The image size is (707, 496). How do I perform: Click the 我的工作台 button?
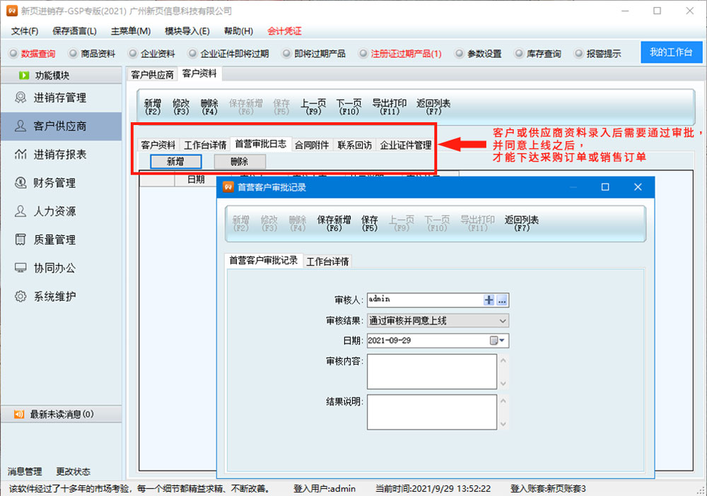[x=670, y=53]
